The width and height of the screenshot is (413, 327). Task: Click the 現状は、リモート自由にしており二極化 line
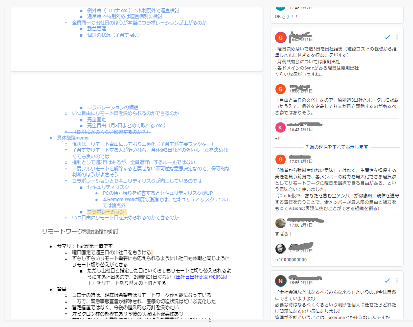(143, 144)
